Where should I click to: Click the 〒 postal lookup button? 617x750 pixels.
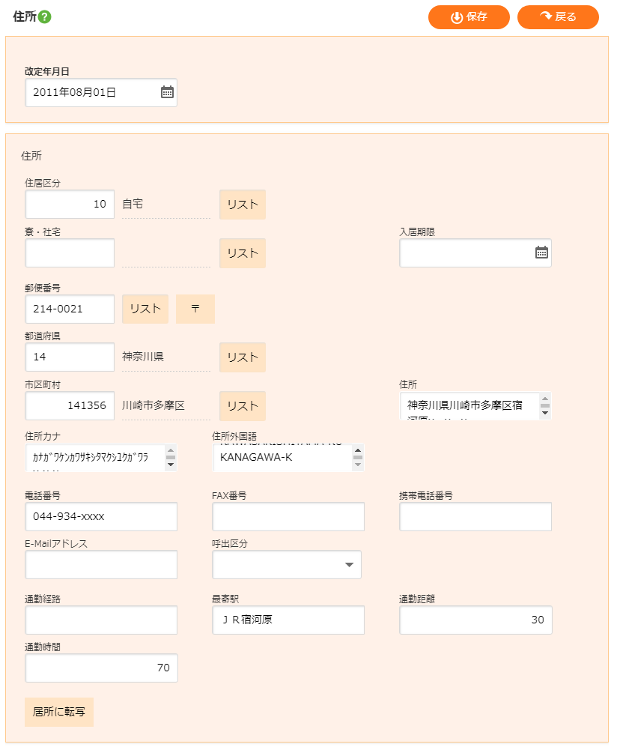[195, 309]
